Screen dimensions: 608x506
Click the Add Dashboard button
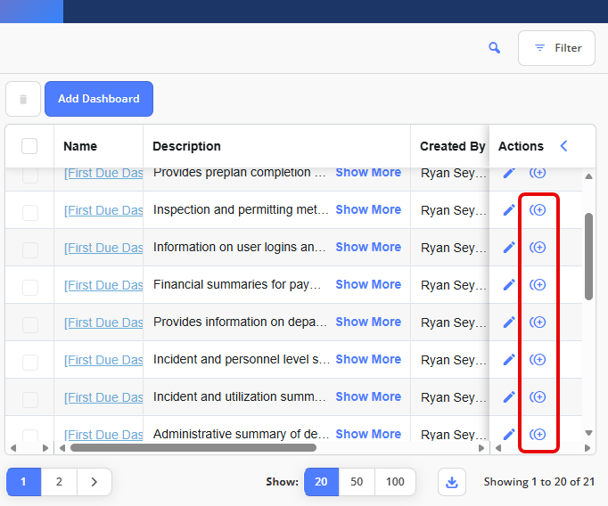coord(99,99)
